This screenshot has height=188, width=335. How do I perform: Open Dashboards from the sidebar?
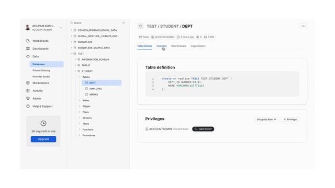(40, 49)
